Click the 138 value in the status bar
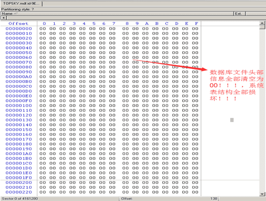This screenshot has height=201, width=266. pos(214,199)
